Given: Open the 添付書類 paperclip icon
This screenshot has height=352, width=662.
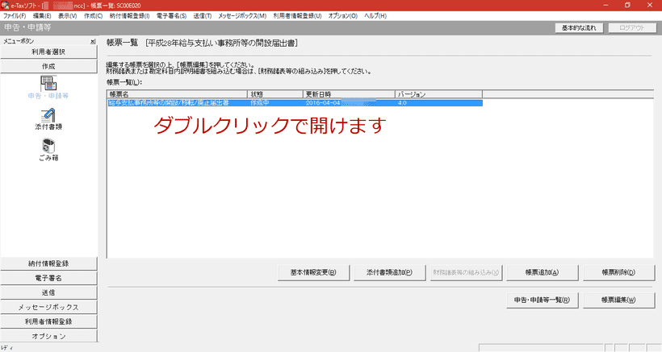Looking at the screenshot, I should (x=48, y=119).
